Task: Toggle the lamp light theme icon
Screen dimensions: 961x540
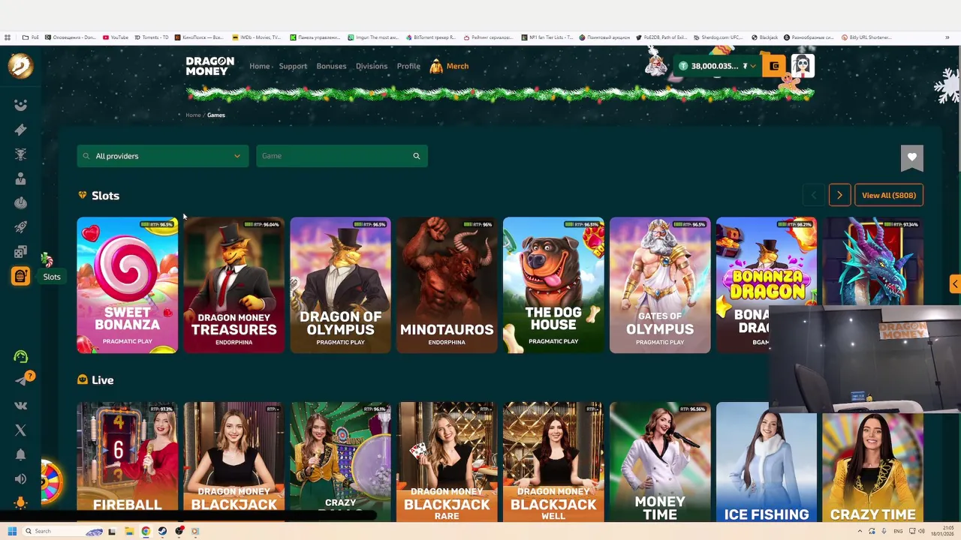Action: [x=20, y=503]
